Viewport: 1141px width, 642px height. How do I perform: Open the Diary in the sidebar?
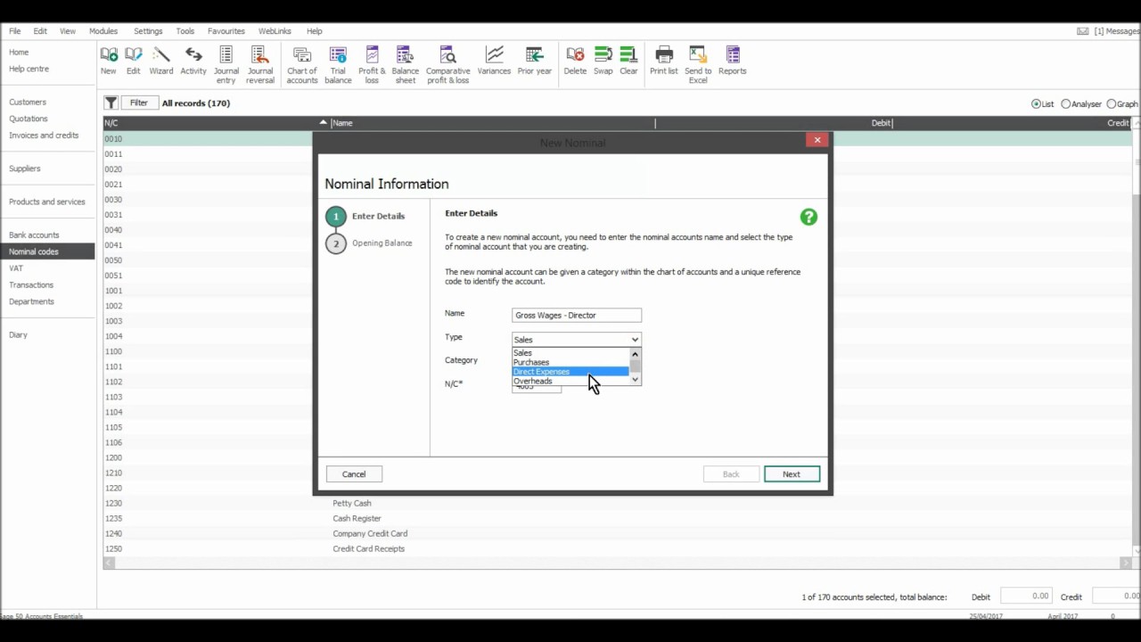(x=19, y=335)
